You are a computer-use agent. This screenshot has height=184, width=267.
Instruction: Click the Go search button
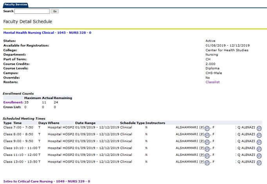click(55, 11)
